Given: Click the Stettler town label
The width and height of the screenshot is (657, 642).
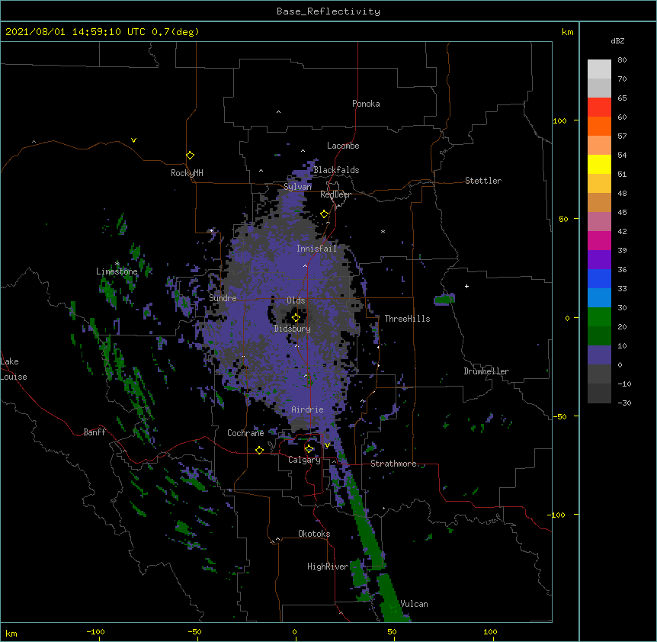Looking at the screenshot, I should point(482,181).
